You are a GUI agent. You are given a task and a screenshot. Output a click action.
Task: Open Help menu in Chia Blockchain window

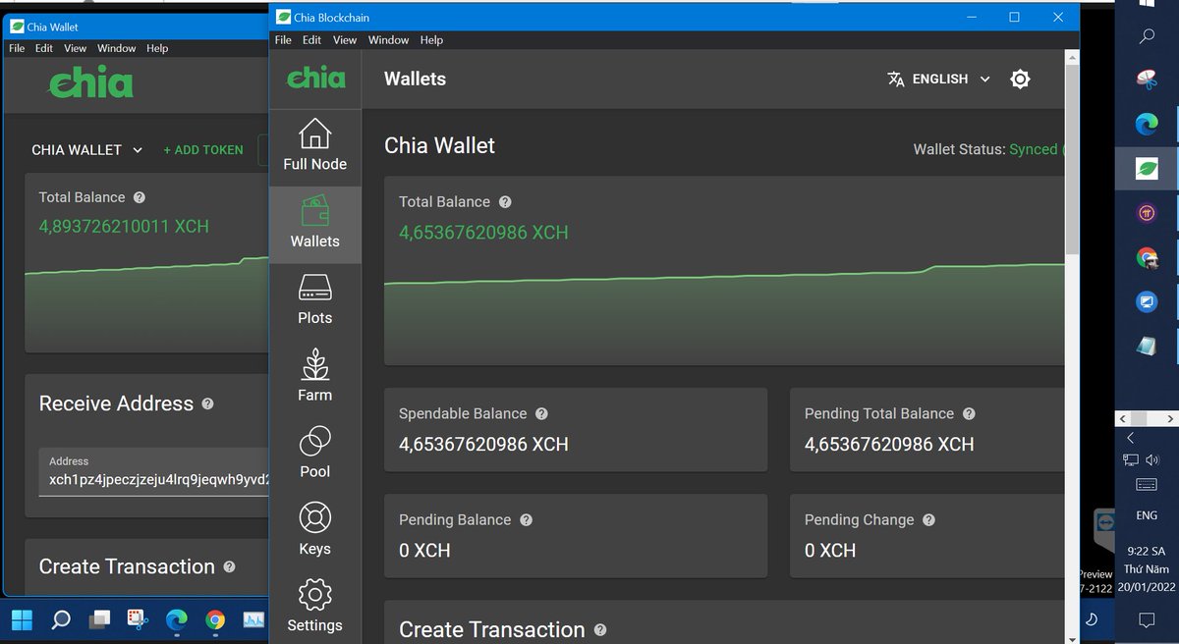click(431, 40)
